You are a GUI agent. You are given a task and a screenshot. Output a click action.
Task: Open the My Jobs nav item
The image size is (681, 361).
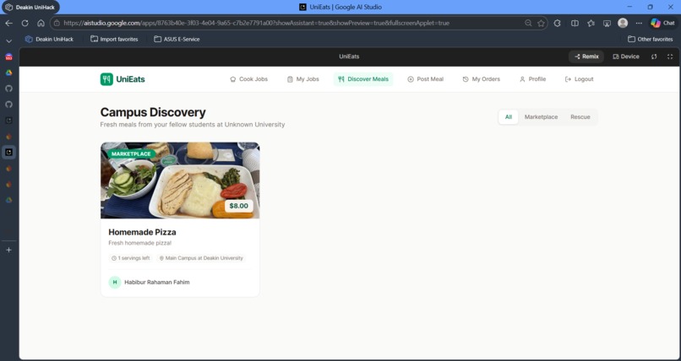(x=303, y=79)
